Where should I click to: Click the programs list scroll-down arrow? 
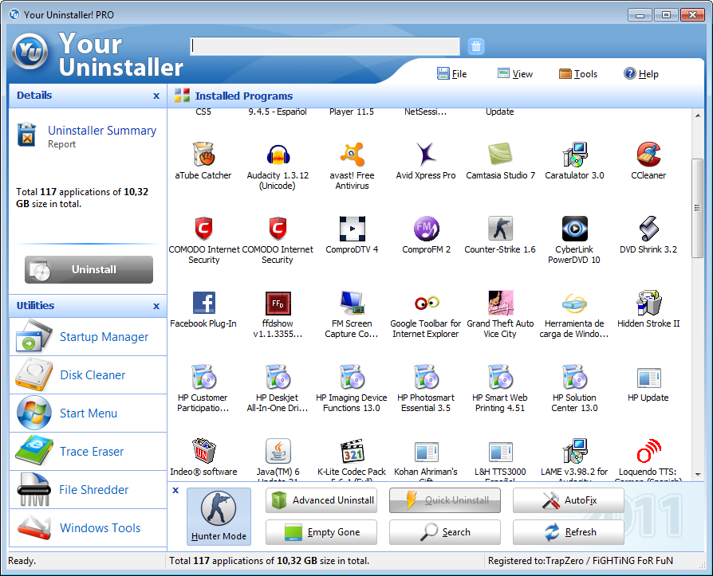698,475
